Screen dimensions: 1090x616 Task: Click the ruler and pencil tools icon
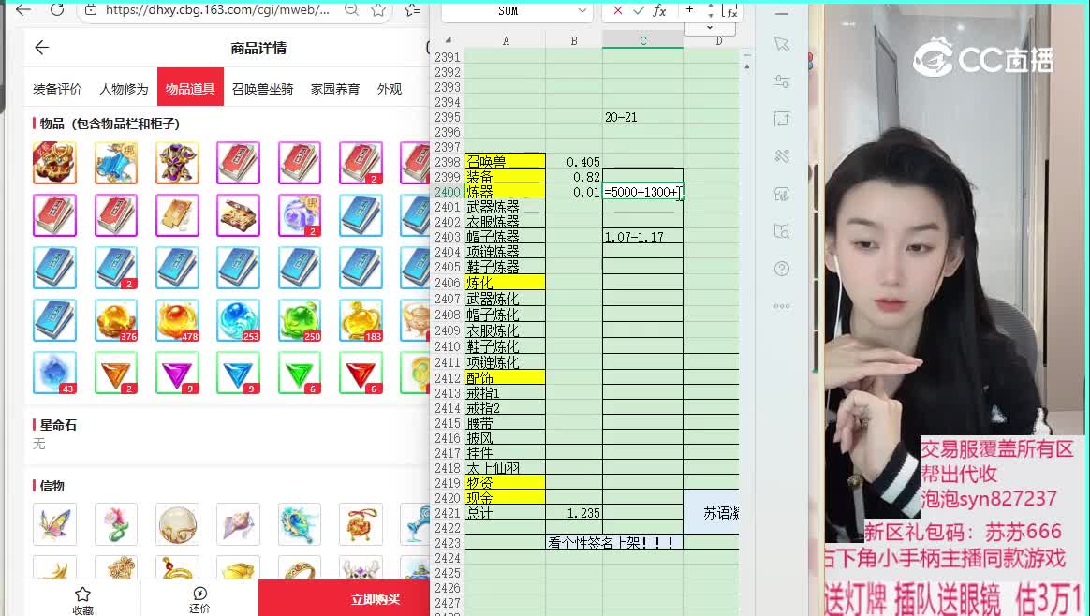coord(781,156)
